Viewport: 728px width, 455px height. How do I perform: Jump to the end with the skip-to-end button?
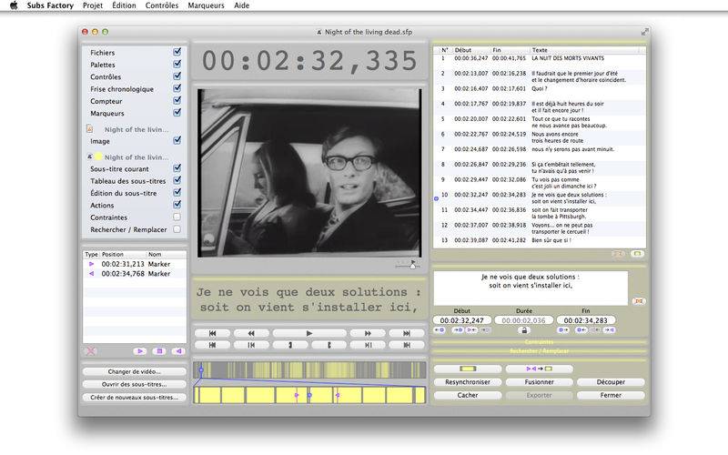pyautogui.click(x=407, y=333)
